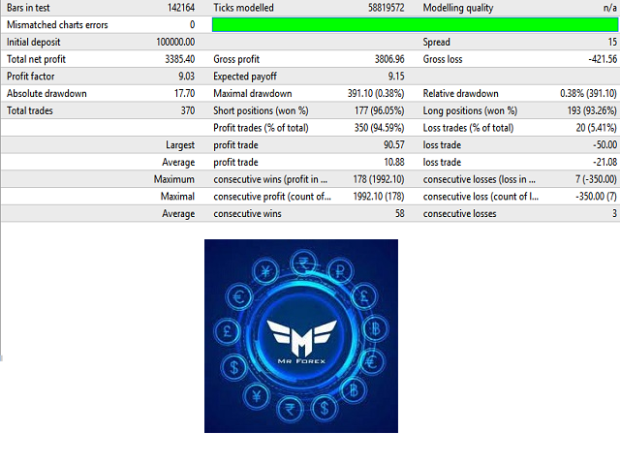Viewport: 620px width, 465px height.
Task: Click the green modelling quality bar
Action: pyautogui.click(x=415, y=24)
